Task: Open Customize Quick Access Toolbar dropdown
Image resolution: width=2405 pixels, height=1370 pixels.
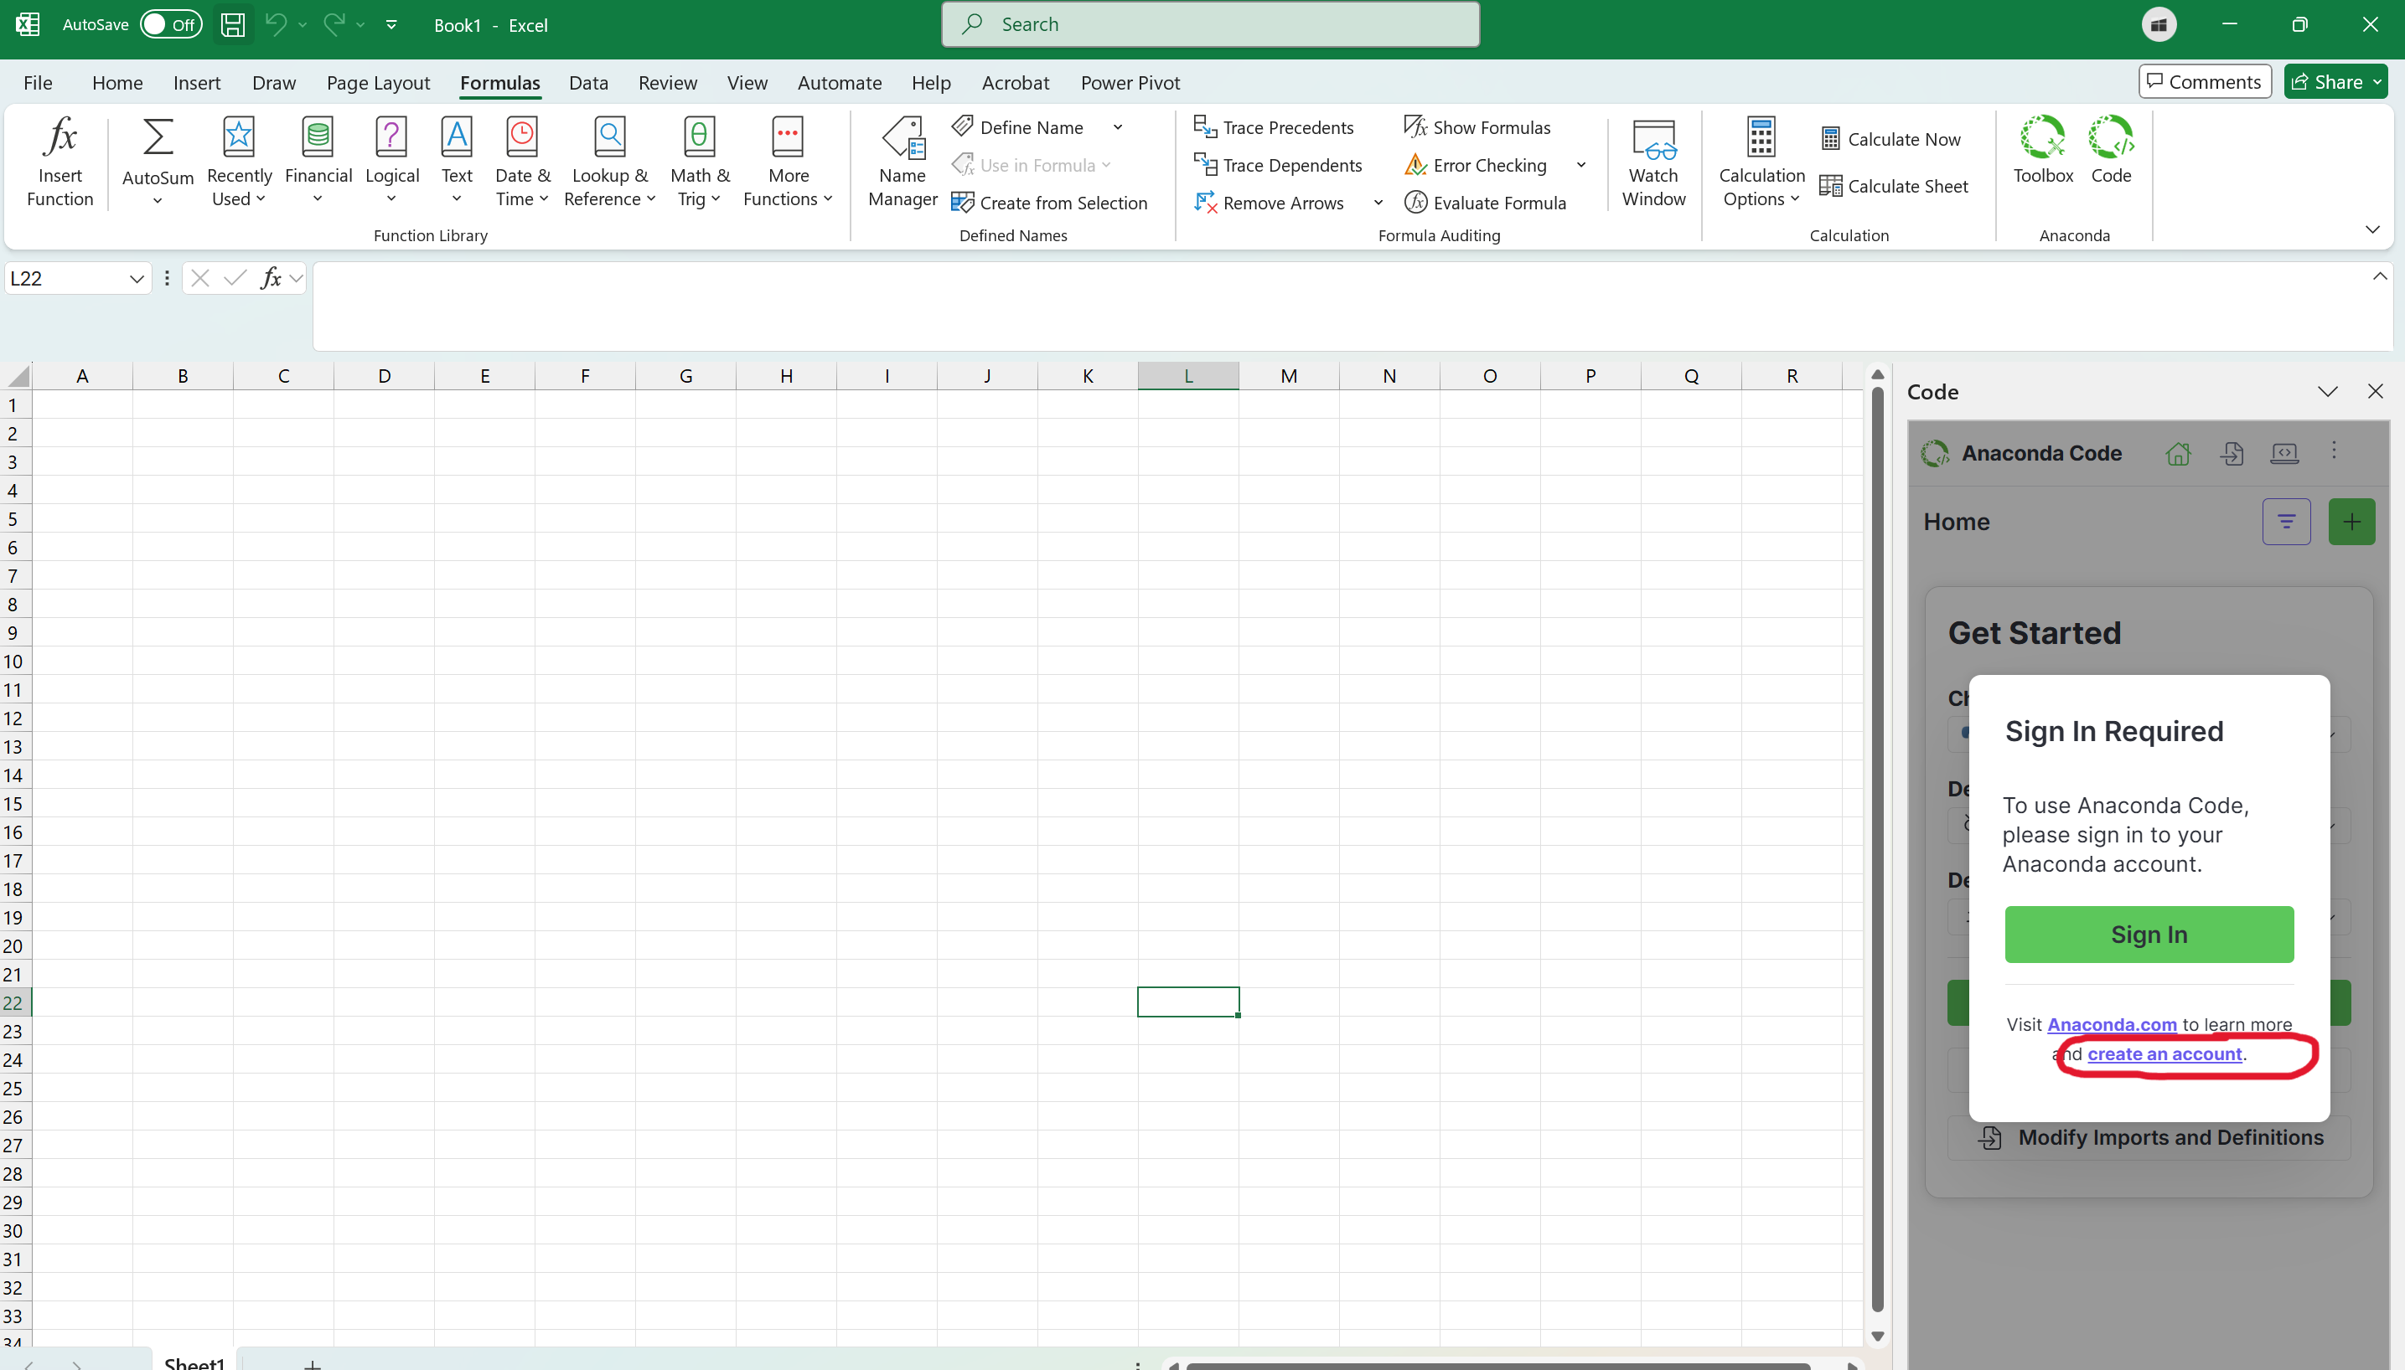Action: click(x=391, y=24)
